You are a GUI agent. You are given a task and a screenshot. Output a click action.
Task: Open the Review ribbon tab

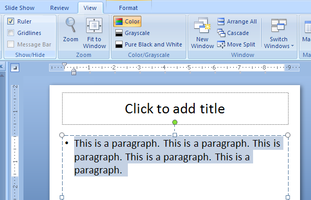59,8
